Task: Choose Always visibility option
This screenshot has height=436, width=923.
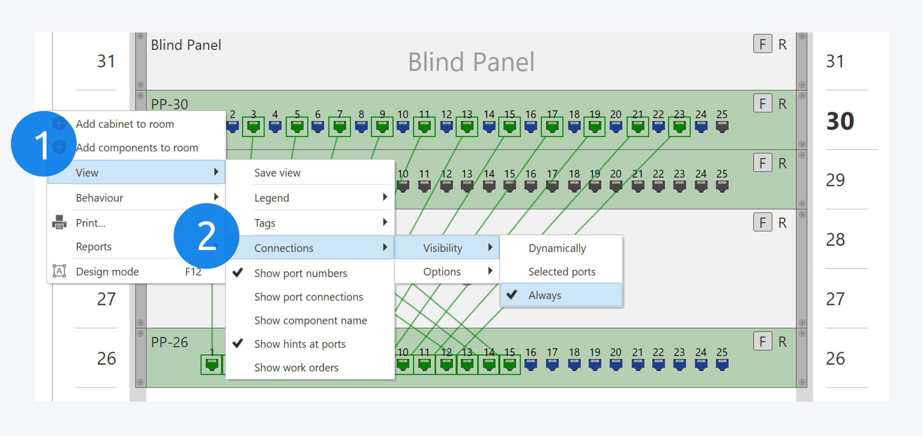Action: [544, 295]
